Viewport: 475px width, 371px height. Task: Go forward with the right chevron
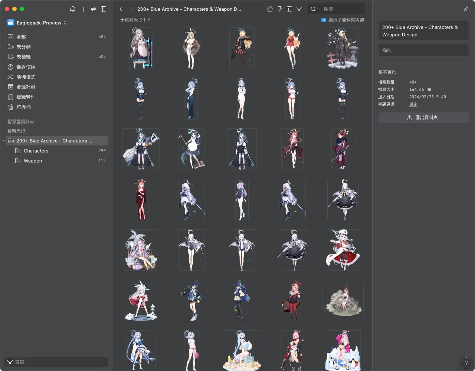(x=131, y=9)
